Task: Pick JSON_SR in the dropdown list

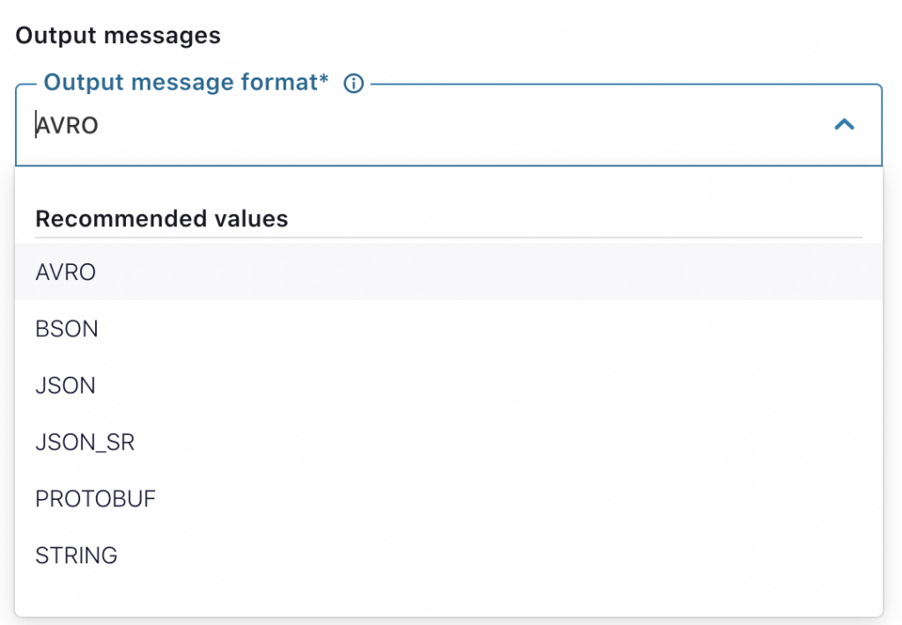Action: 84,442
